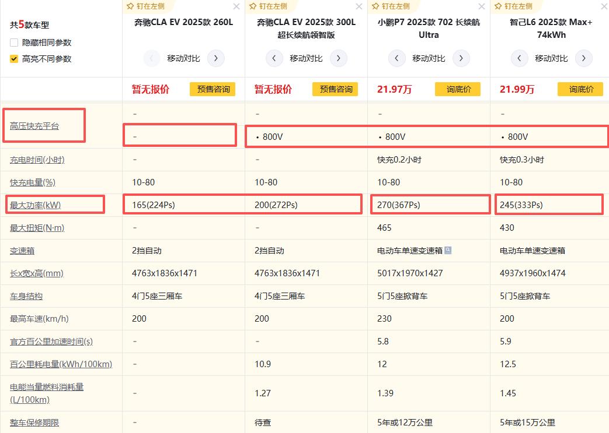The height and width of the screenshot is (433, 609).
Task: Click 询底价 for 小鹏P7
Action: pyautogui.click(x=457, y=89)
